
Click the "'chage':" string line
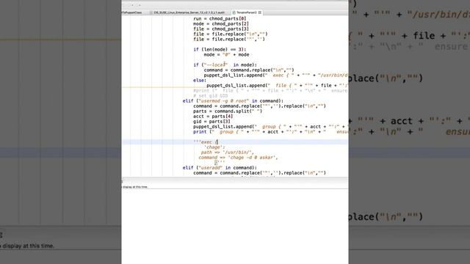(x=214, y=147)
